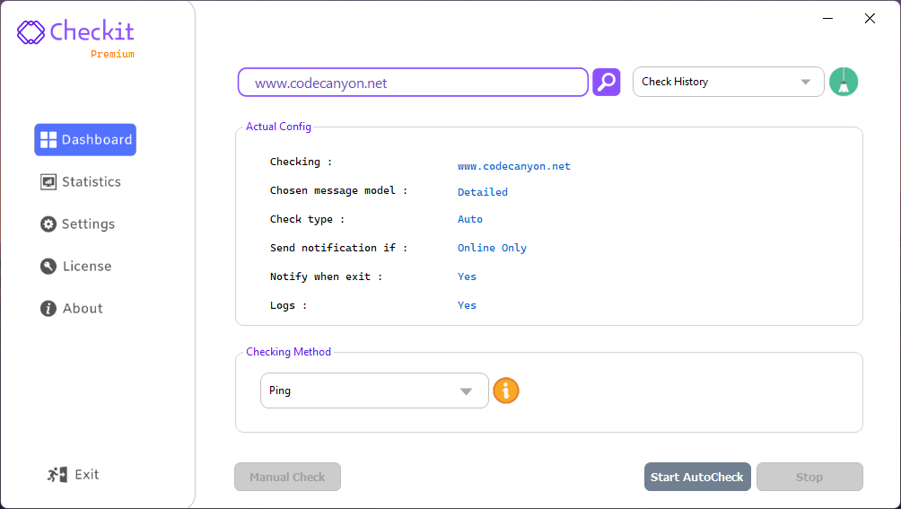The image size is (901, 509).
Task: Click the green broom clear icon
Action: click(x=844, y=82)
